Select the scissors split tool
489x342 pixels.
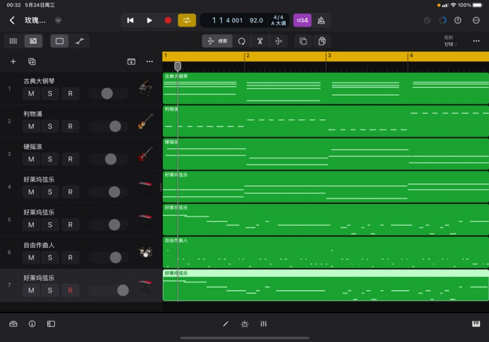tap(260, 41)
